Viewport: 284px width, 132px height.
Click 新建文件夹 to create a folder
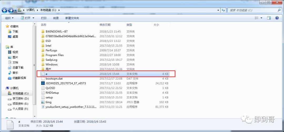72,18
